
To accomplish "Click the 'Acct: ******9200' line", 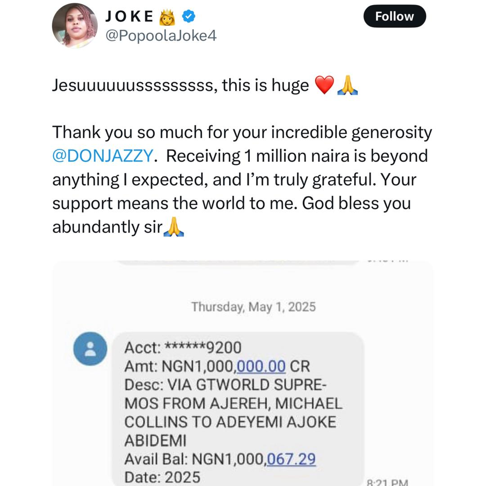I will pos(183,348).
